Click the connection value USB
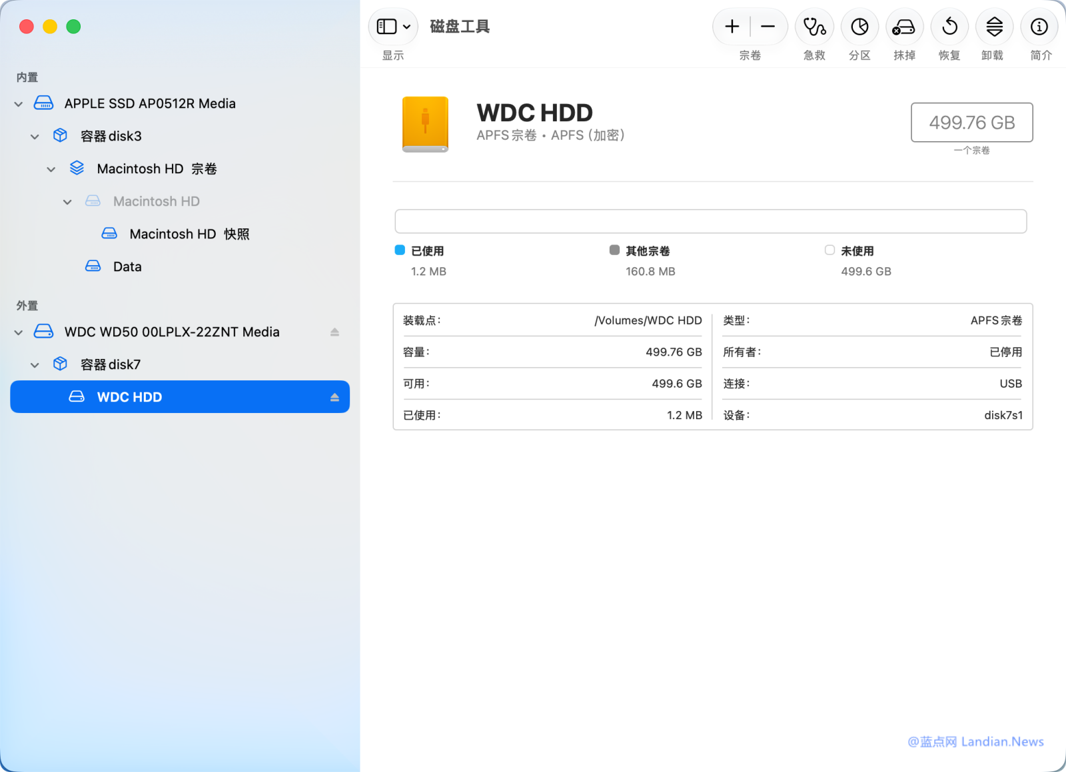Screen dimensions: 1066x772 tap(1011, 384)
